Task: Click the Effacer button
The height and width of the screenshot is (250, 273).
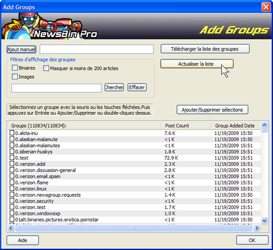Action: coord(137,87)
